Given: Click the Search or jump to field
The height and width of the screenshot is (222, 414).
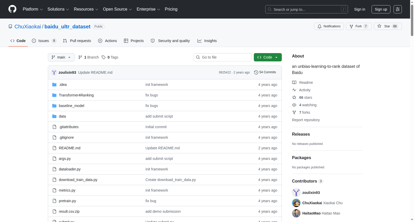Looking at the screenshot, I should point(307,9).
